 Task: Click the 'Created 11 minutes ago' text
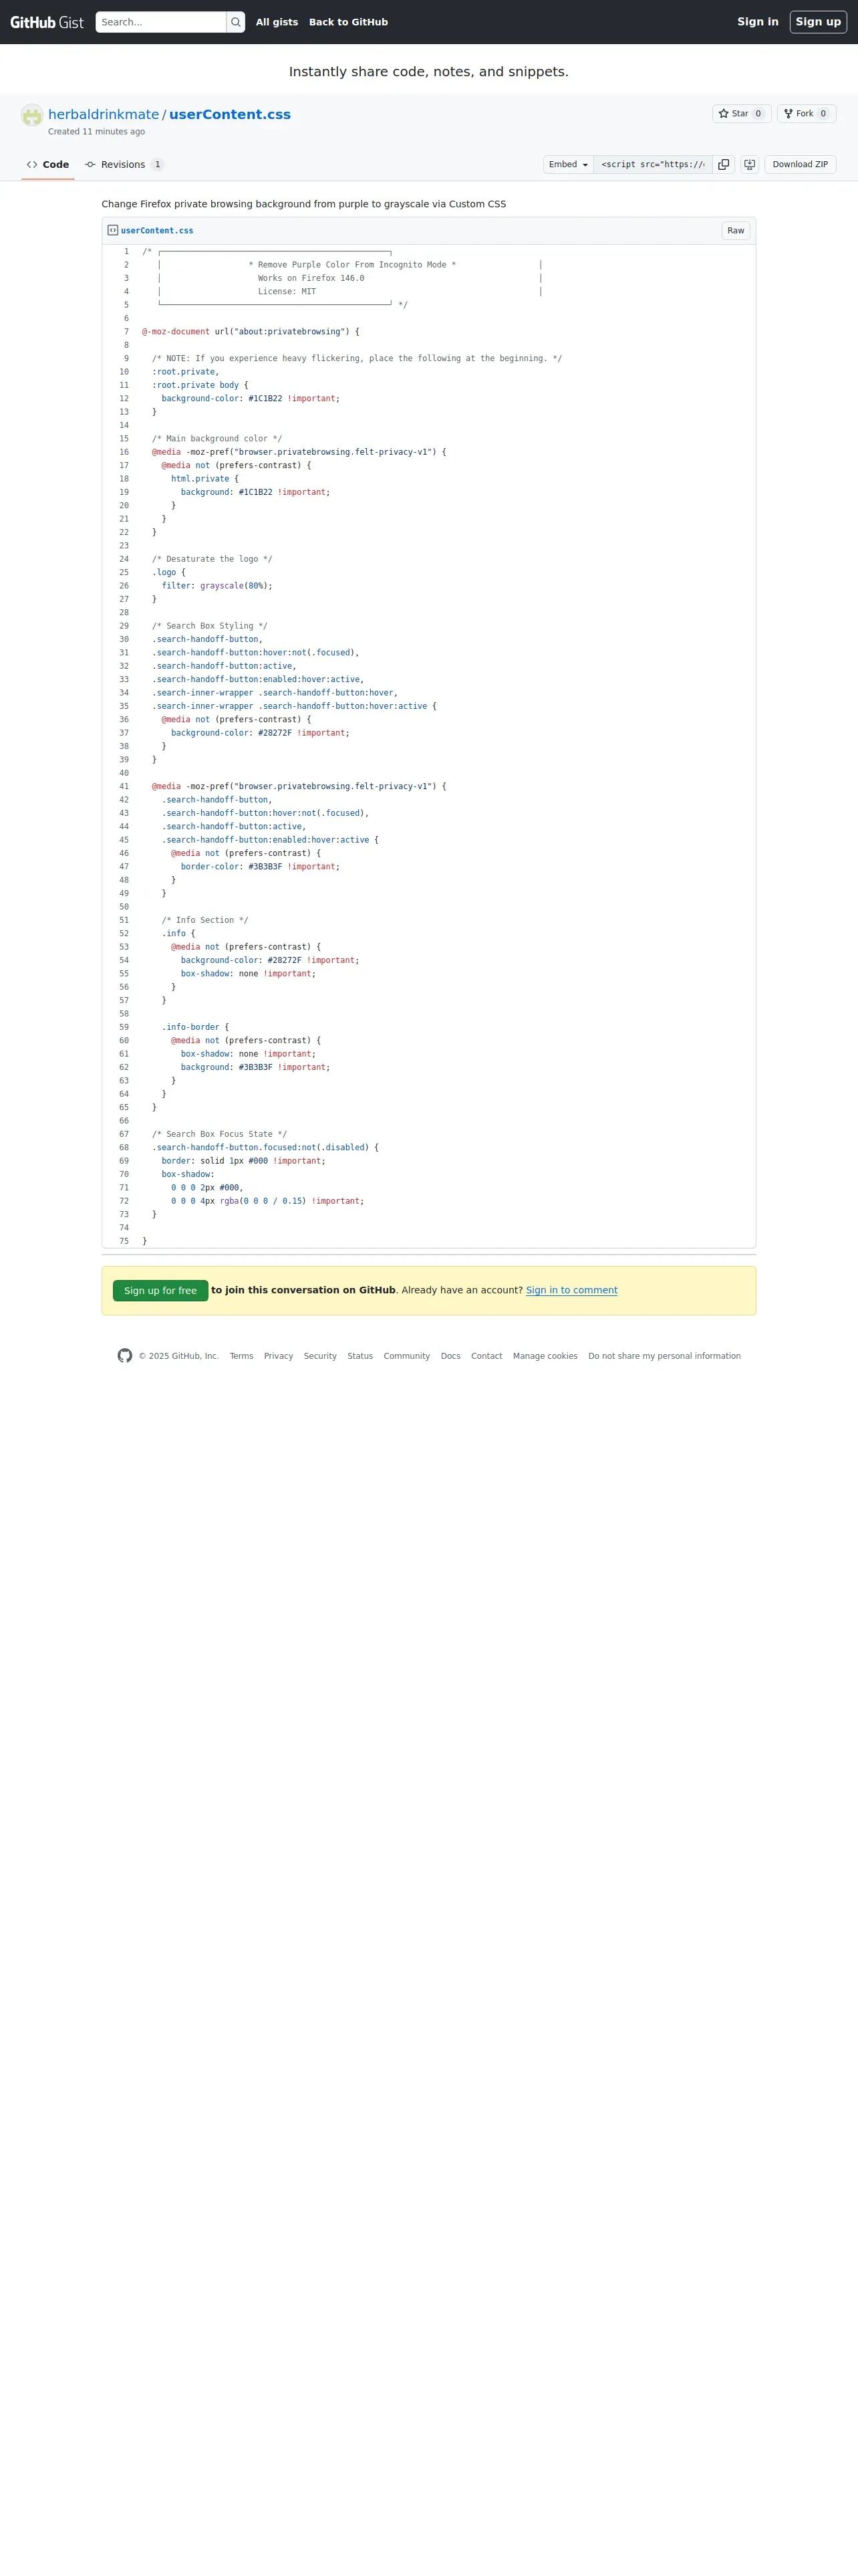[x=96, y=132]
